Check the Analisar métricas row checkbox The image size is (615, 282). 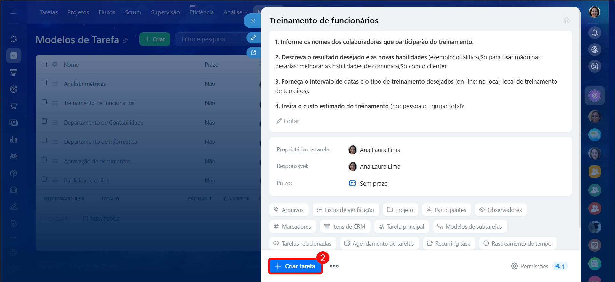coord(44,83)
